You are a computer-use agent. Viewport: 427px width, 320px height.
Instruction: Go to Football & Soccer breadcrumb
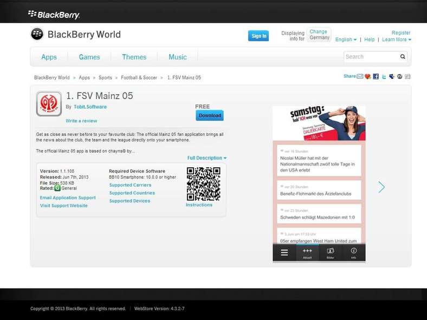[x=139, y=77]
